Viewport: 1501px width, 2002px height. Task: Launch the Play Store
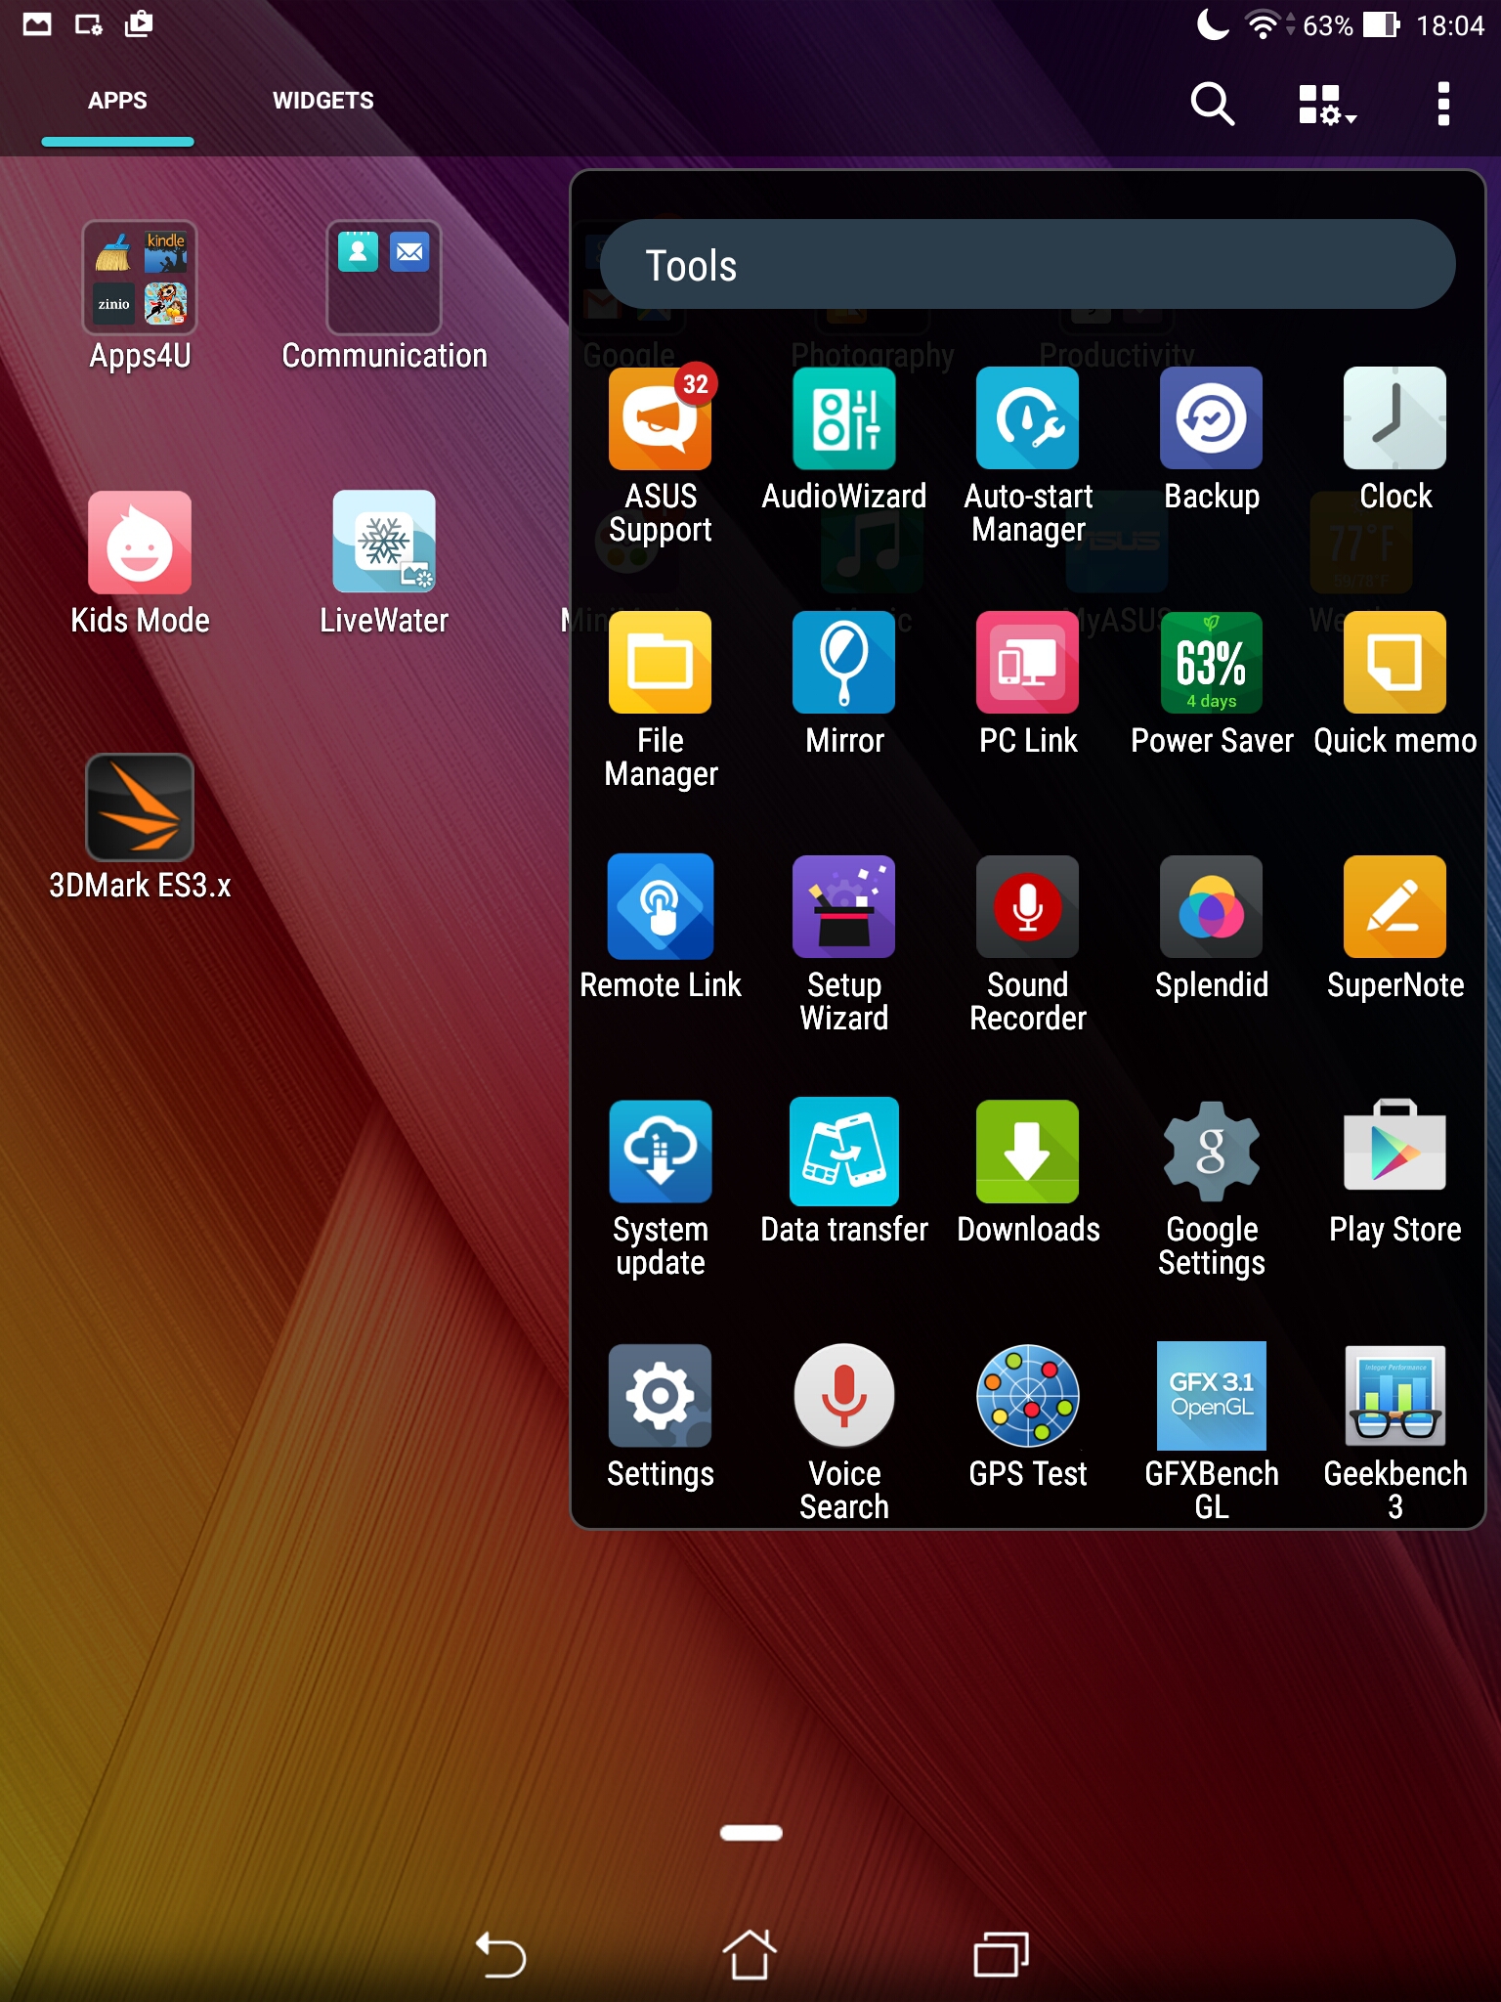point(1395,1146)
